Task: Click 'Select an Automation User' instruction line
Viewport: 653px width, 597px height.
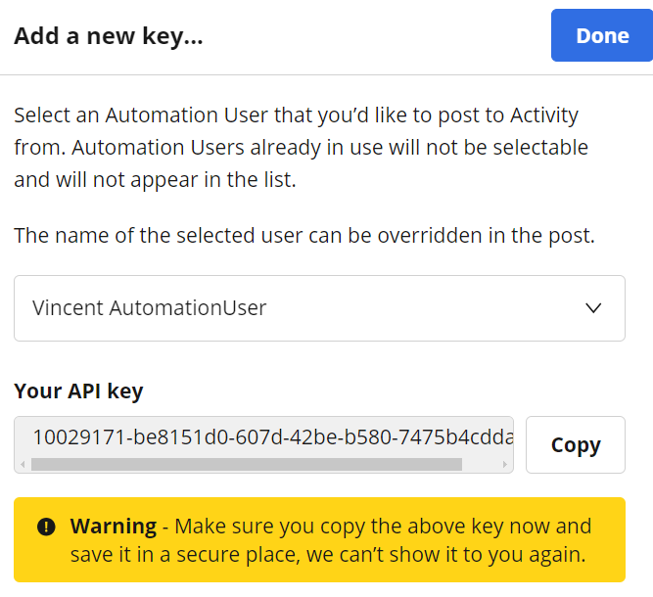Action: (x=296, y=115)
